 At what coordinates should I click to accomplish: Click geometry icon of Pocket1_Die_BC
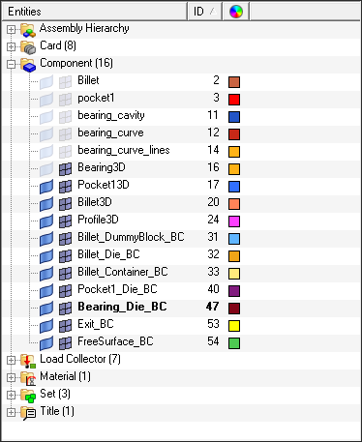pos(46,291)
